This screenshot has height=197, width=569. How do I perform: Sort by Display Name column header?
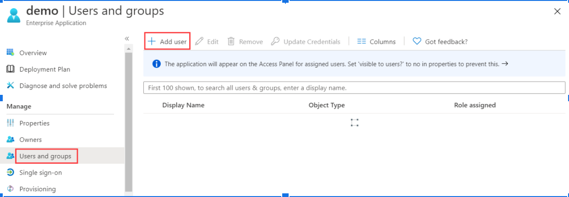183,105
